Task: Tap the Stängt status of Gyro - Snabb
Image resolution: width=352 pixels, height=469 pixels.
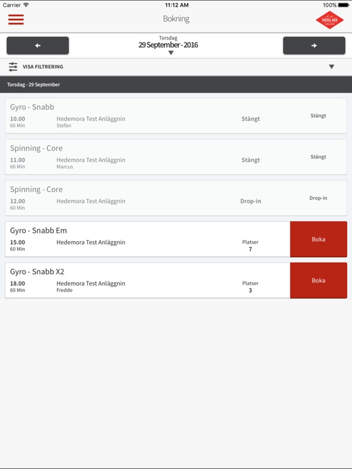Action: click(x=318, y=116)
